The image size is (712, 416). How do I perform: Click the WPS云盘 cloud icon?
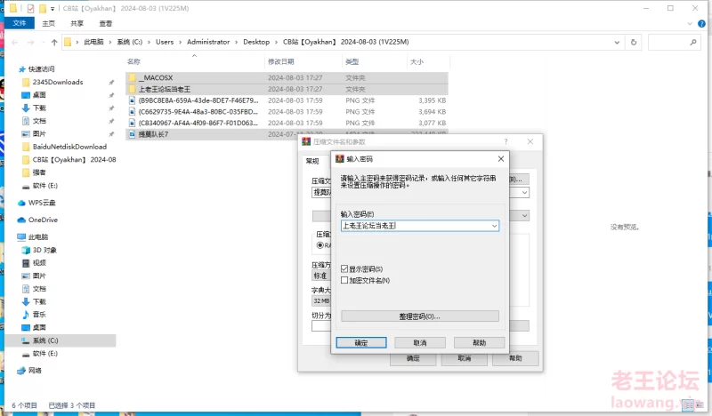[21, 203]
